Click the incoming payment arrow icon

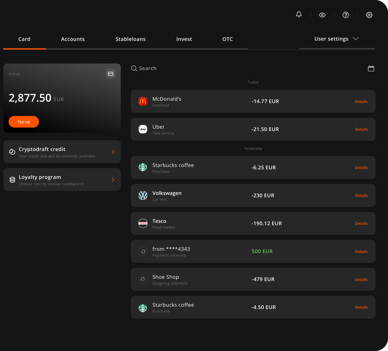143,251
